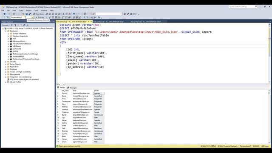Open the Available Databases dropdown
Image resolution: width=272 pixels, height=153 pixels.
[x=32, y=17]
